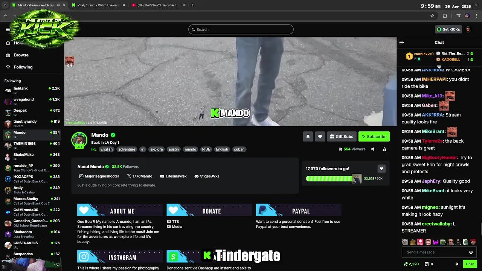This screenshot has height=271, width=482.
Task: Open the emoji picker in chat box
Action: pos(471,252)
